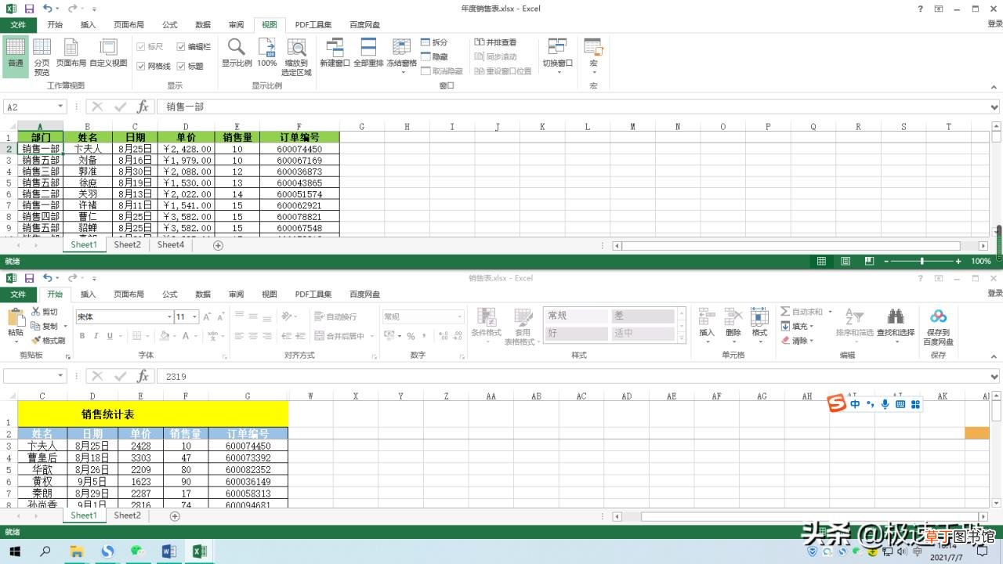Open 审阅 tab in bottom window
The width and height of the screenshot is (1003, 564).
click(x=236, y=295)
